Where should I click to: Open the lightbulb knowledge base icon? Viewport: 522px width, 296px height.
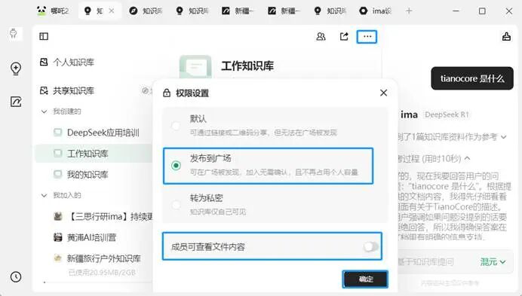click(16, 69)
